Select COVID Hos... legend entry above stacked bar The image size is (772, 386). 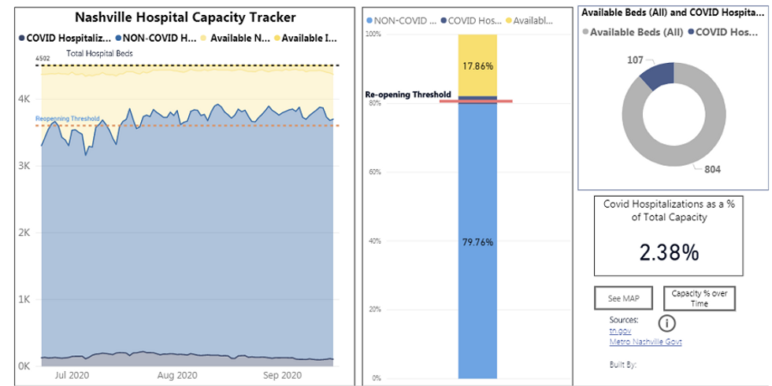point(471,20)
